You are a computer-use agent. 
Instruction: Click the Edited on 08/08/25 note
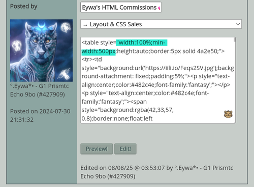click(157, 172)
